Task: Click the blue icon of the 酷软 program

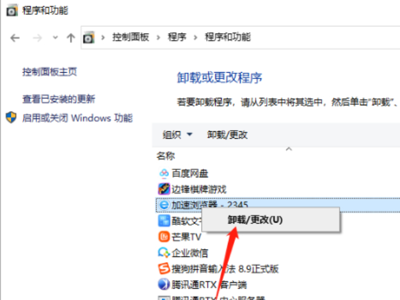Action: tap(164, 221)
